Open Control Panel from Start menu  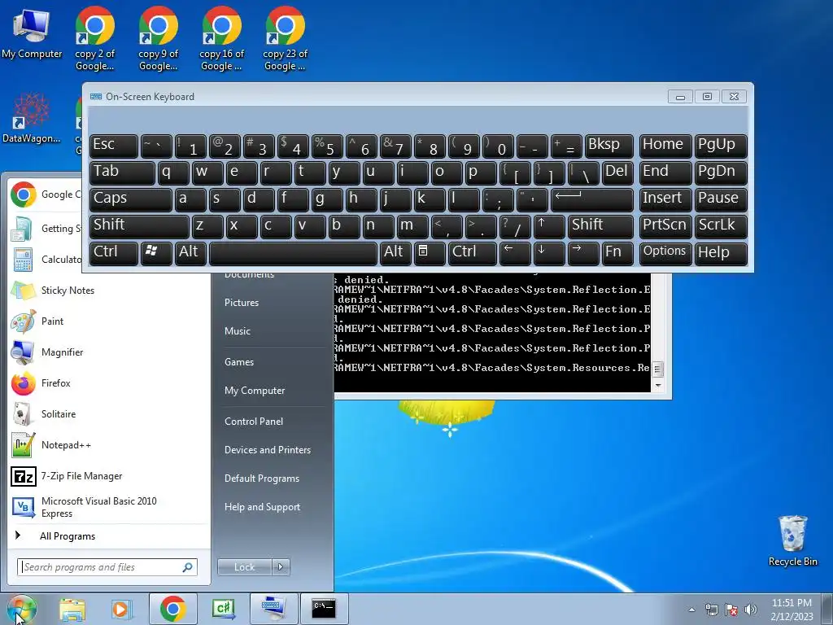[x=254, y=422]
